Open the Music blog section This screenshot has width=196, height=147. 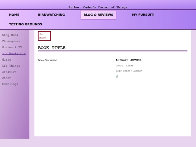(7, 60)
